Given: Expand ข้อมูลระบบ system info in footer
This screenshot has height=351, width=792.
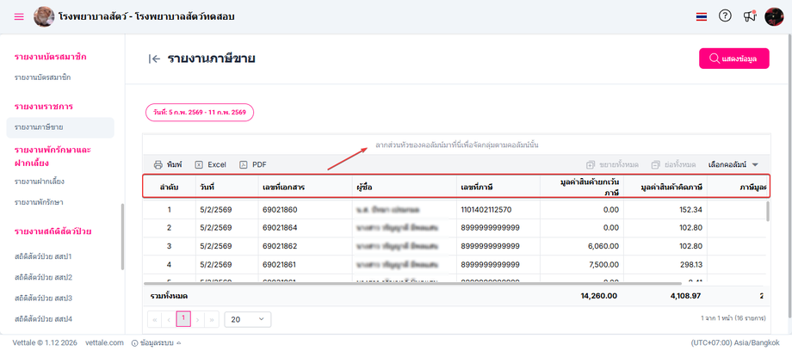Looking at the screenshot, I should point(156,342).
